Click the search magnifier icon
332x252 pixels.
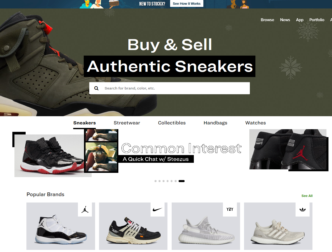click(96, 88)
